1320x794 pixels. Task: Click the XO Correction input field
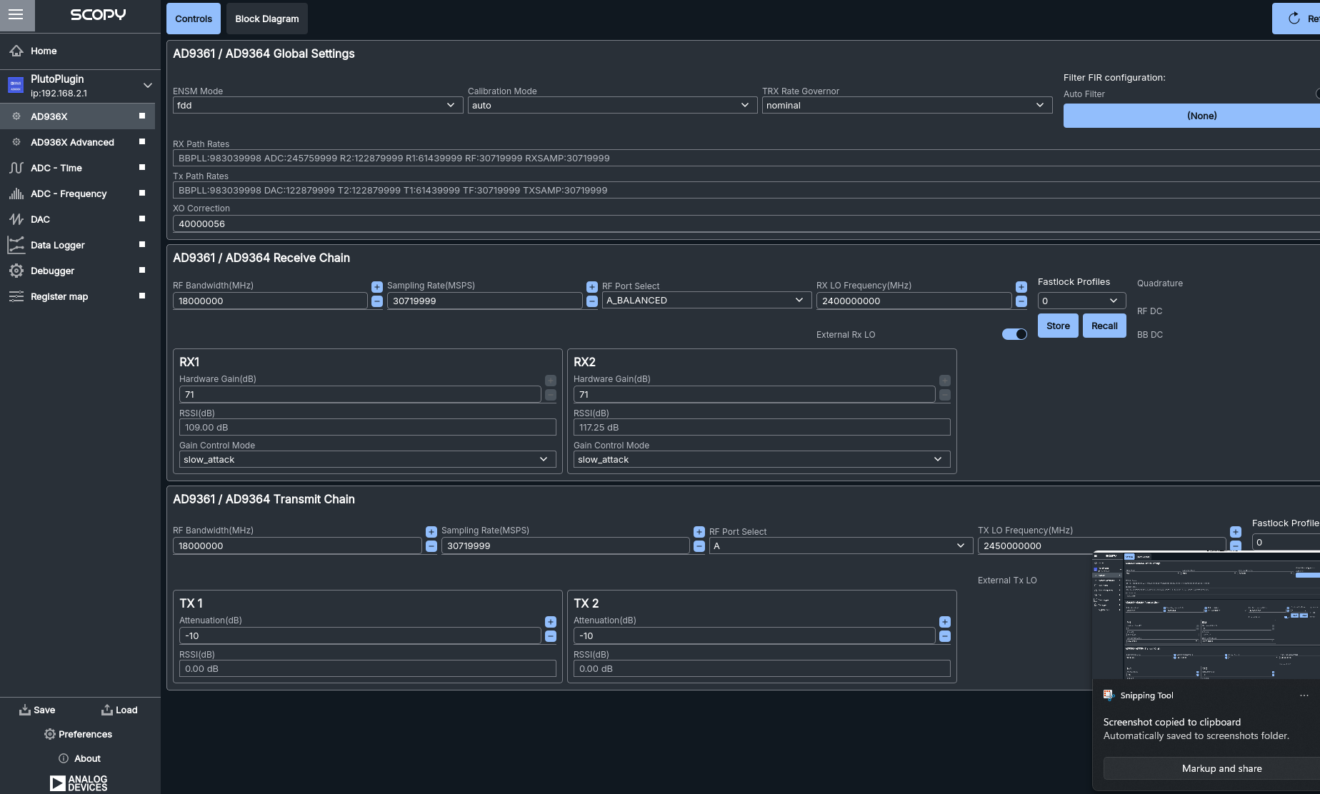pos(746,223)
